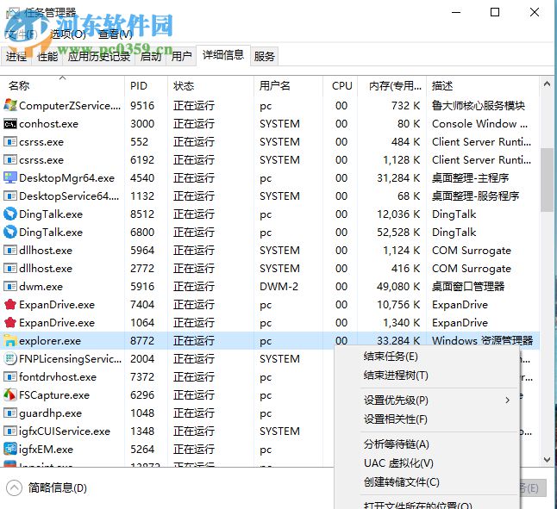
Task: Sort by 状态 column header
Action: point(210,86)
